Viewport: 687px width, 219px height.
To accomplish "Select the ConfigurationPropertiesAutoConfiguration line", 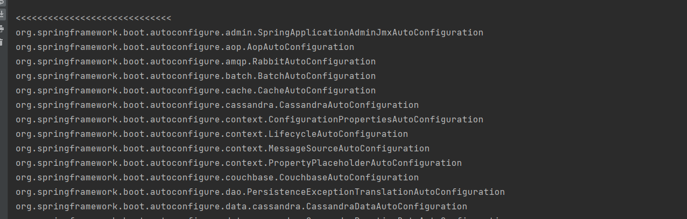I will pos(250,120).
